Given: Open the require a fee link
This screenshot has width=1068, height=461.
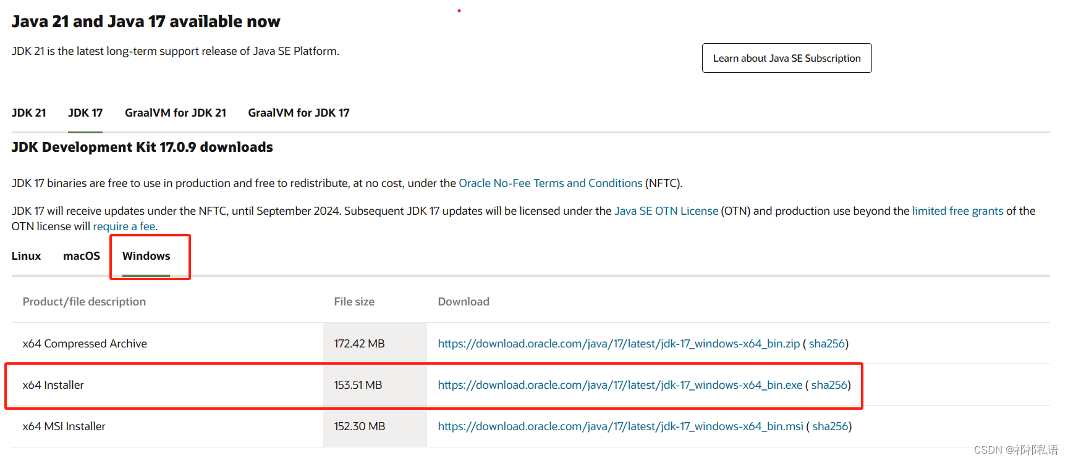Looking at the screenshot, I should tap(124, 226).
